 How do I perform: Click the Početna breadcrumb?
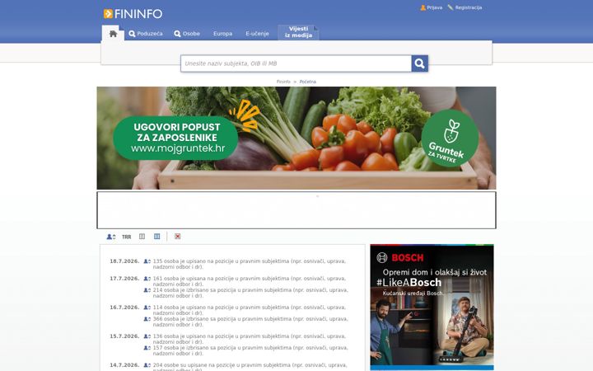pos(308,82)
